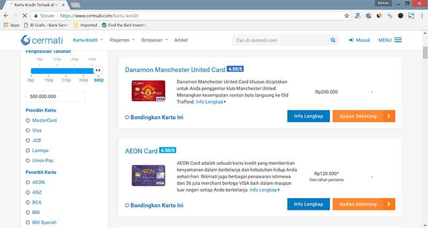
Task: Click the Melvin profile button in title bar
Action: pos(384,3)
